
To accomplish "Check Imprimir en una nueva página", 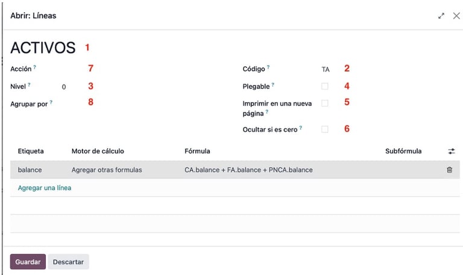I will tap(325, 104).
